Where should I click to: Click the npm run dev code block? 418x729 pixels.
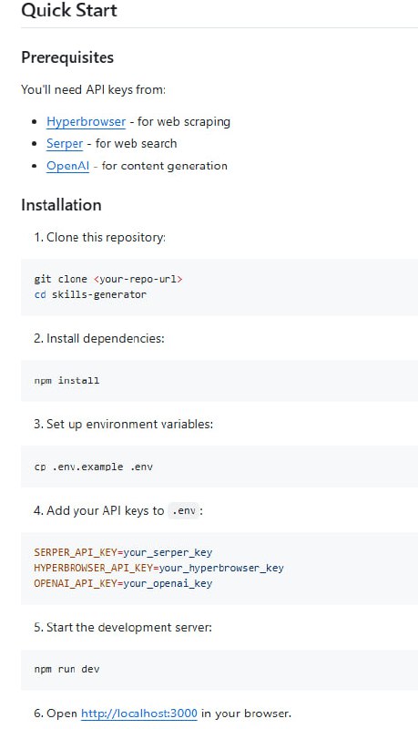point(219,670)
